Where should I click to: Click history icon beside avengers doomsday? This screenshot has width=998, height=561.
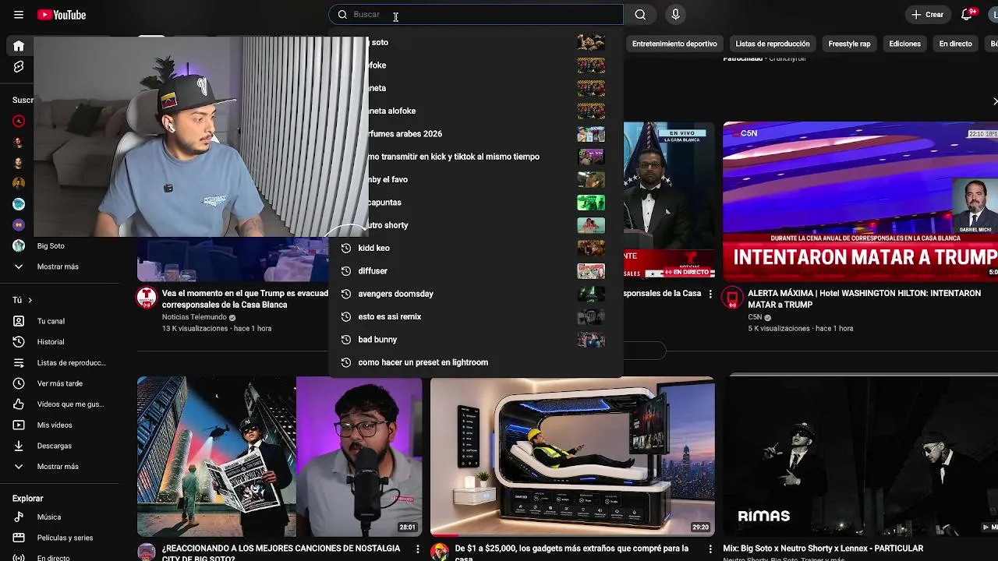tap(346, 294)
